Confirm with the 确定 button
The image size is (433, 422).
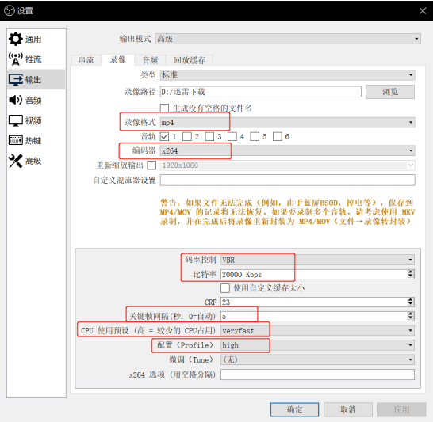(x=294, y=409)
